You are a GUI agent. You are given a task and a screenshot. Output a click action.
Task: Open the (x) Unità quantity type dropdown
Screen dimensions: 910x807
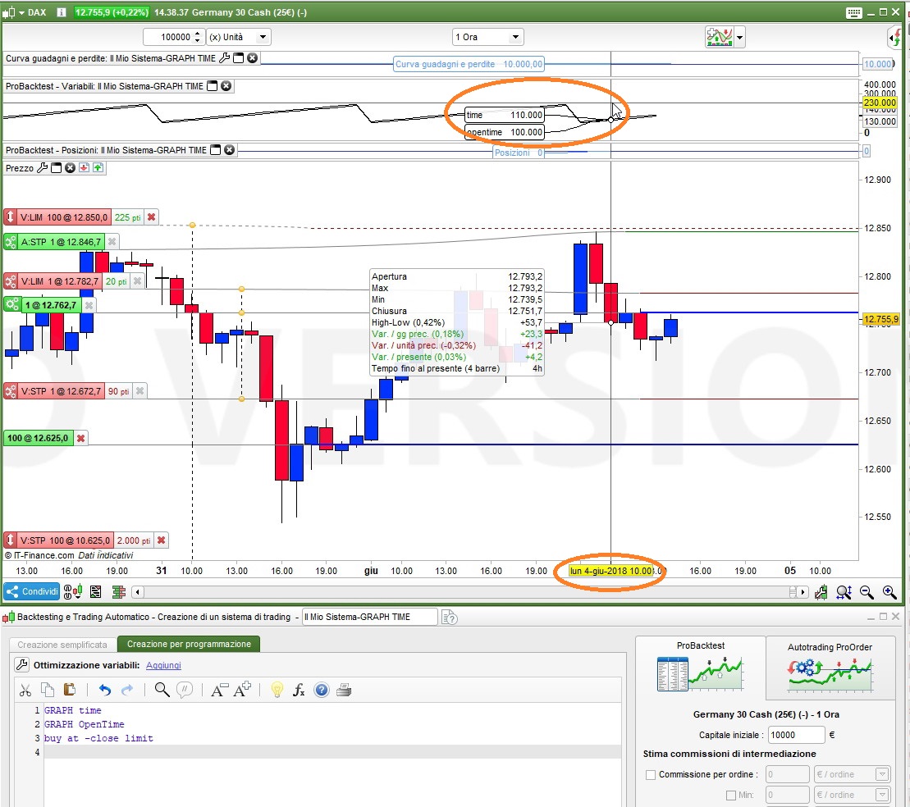240,37
